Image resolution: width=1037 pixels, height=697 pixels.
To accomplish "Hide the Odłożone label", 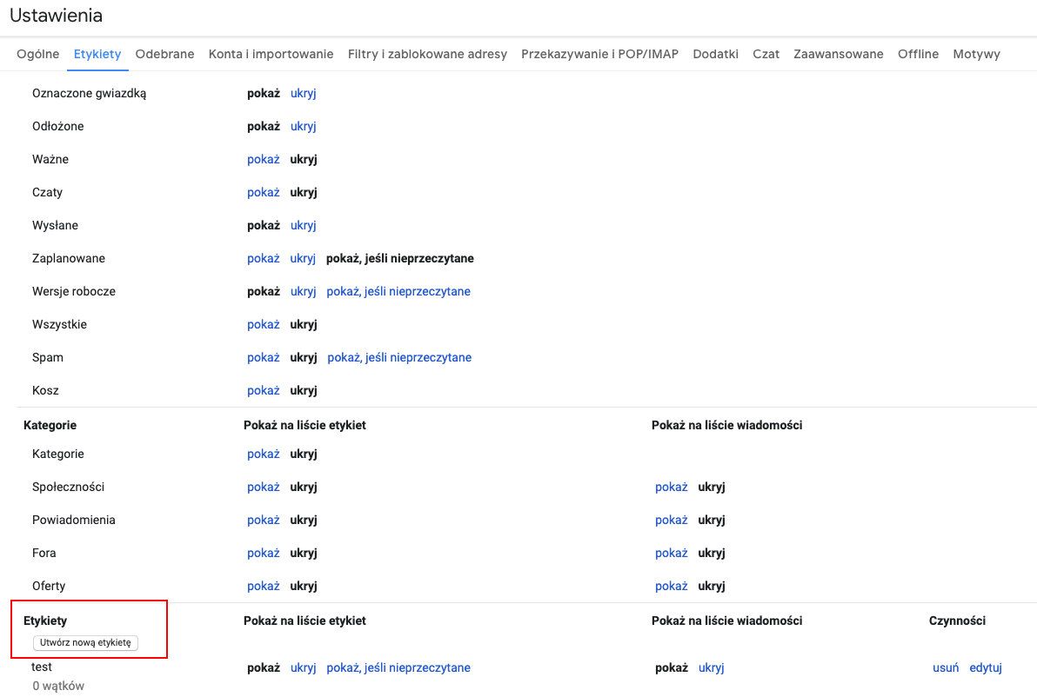I will coord(303,126).
